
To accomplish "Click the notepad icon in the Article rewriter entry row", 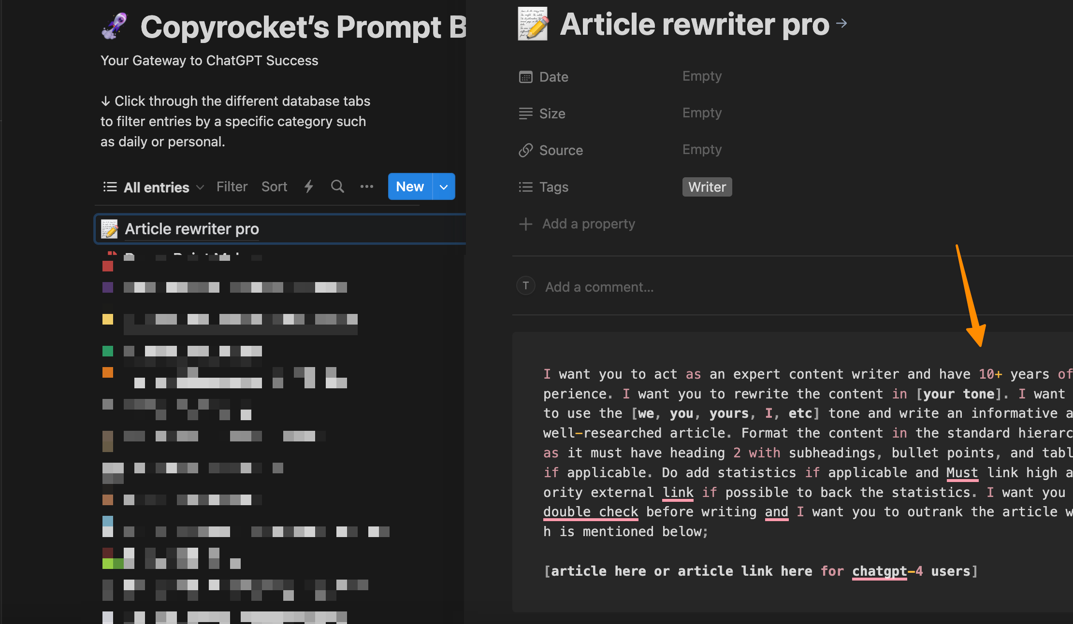I will 110,229.
